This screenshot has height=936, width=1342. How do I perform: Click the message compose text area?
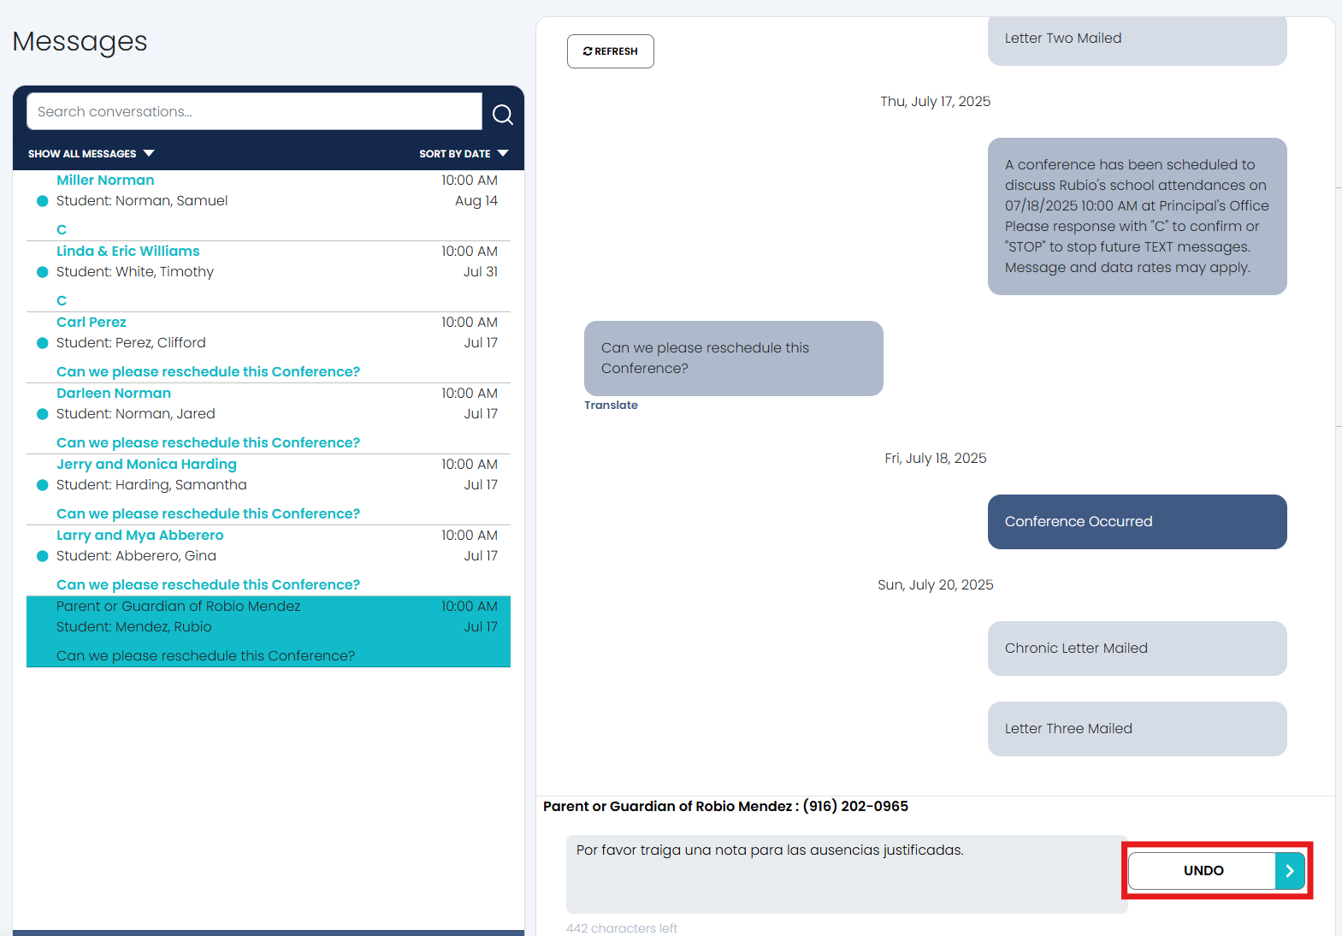click(846, 874)
